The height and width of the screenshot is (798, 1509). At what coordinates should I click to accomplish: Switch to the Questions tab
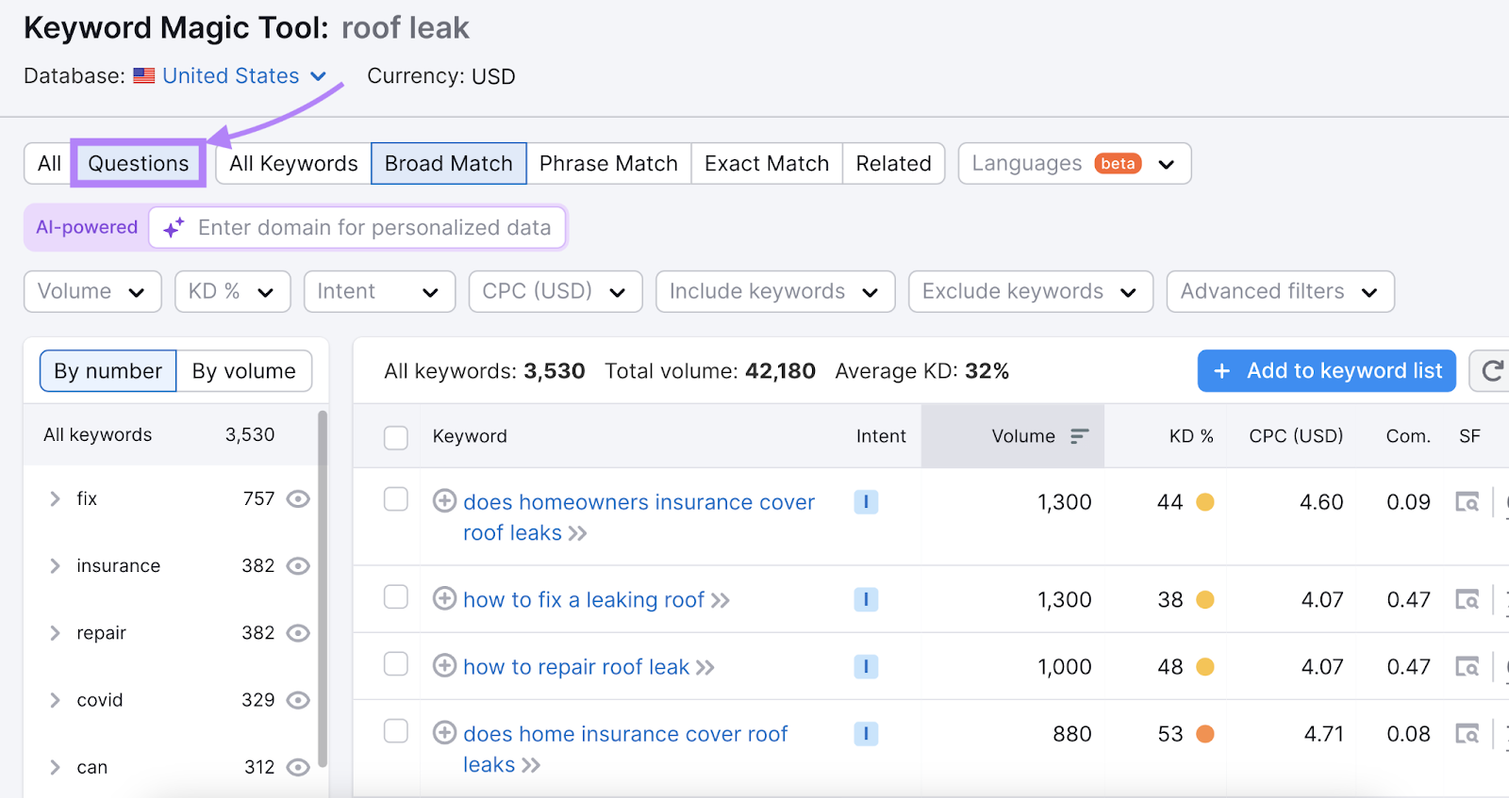[x=139, y=164]
